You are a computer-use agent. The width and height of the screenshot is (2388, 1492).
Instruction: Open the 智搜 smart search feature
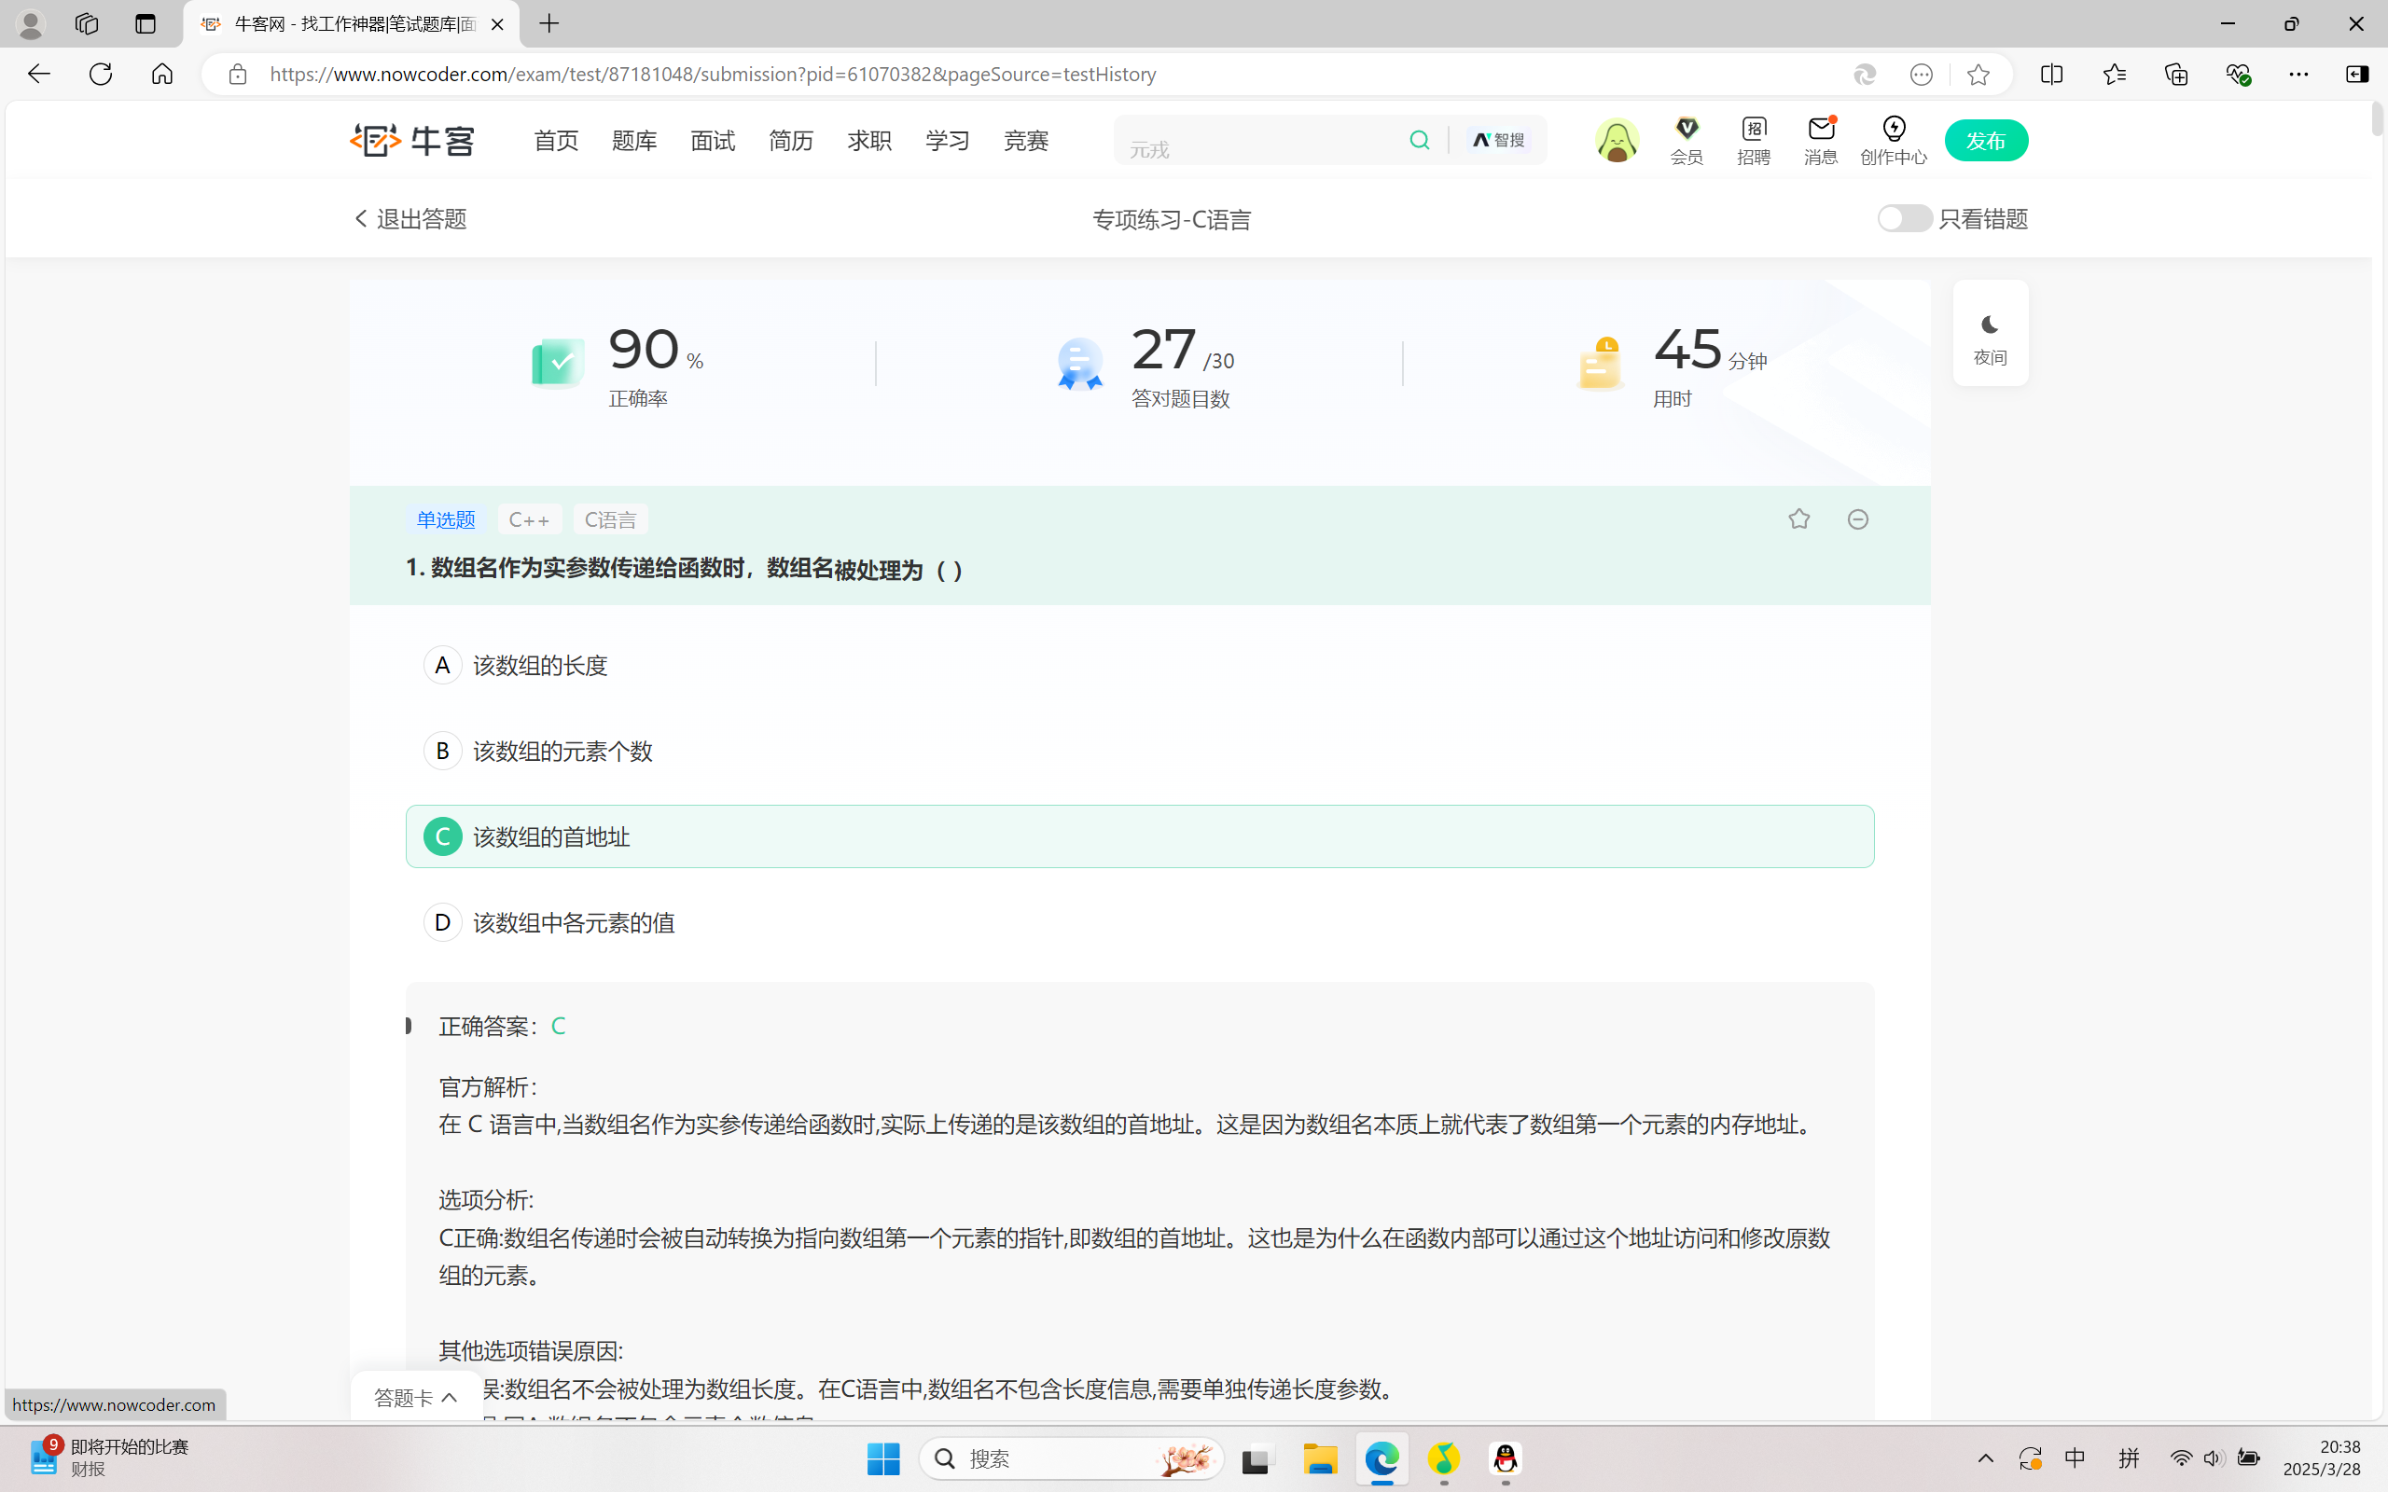pyautogui.click(x=1497, y=139)
